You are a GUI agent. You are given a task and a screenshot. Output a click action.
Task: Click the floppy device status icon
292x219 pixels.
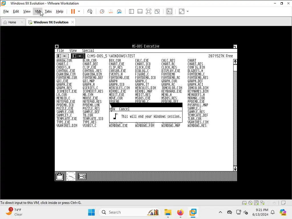click(256, 203)
